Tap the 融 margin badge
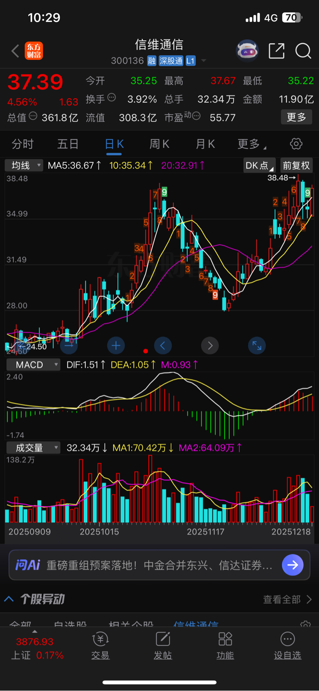This screenshot has height=691, width=319. coord(152,61)
